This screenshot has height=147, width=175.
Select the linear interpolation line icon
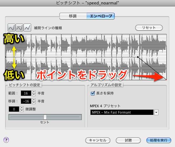[27, 27]
